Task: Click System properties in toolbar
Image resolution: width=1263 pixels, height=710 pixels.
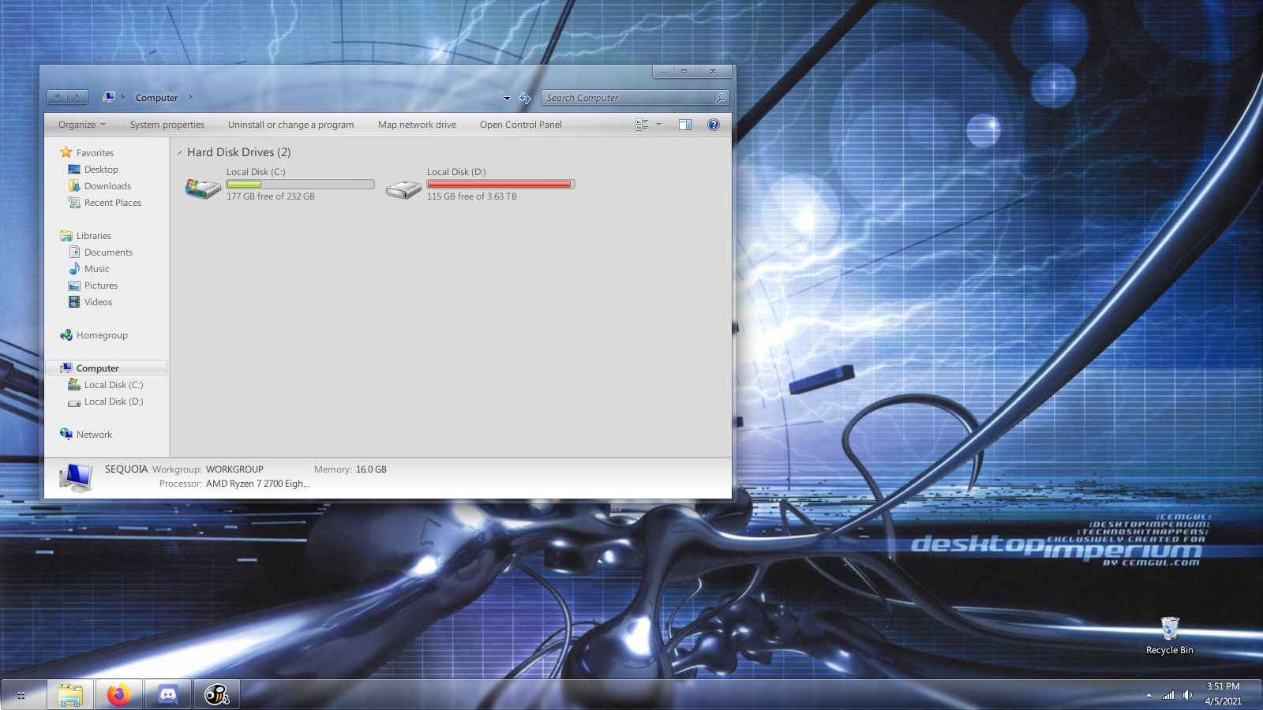Action: 167,125
